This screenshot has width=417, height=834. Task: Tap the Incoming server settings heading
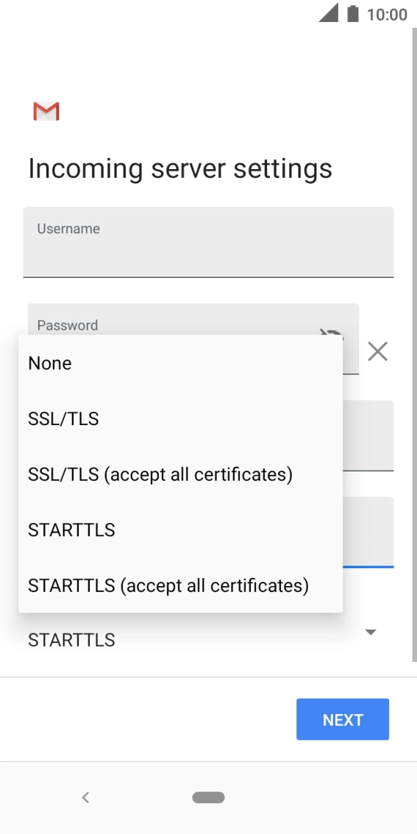pos(179,168)
